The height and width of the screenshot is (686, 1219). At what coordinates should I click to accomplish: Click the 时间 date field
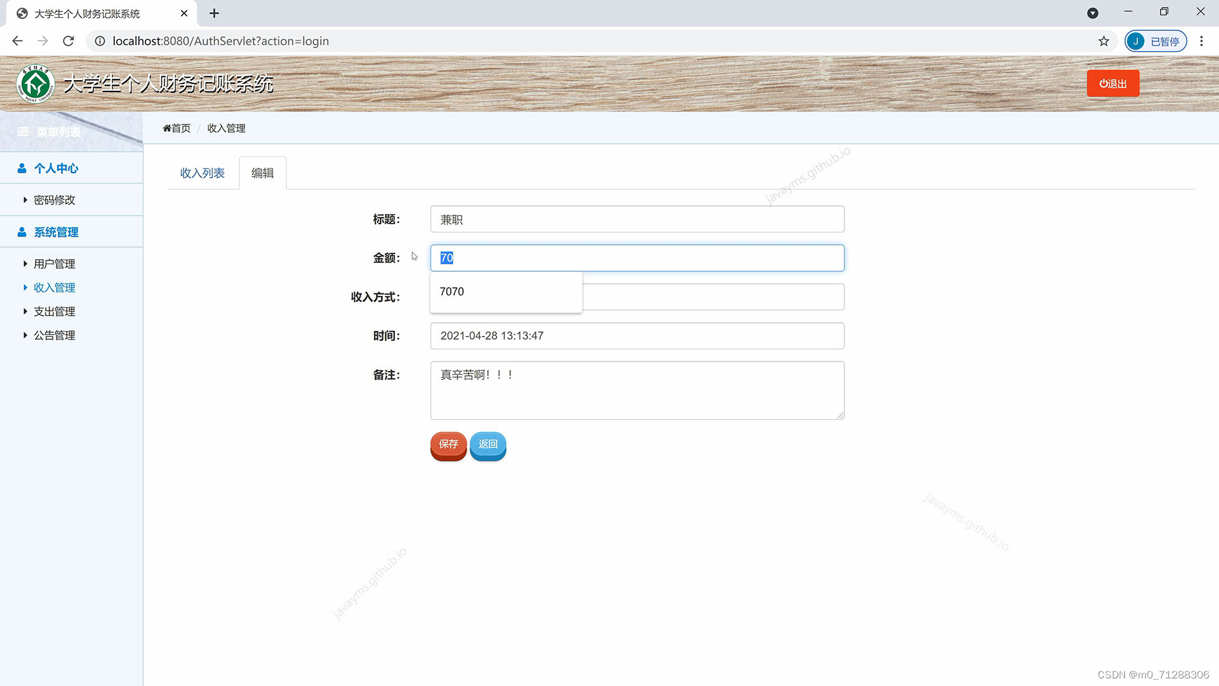coord(637,335)
